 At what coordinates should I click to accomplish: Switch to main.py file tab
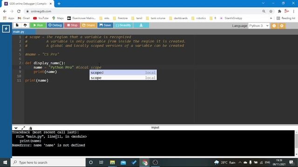click(19, 32)
